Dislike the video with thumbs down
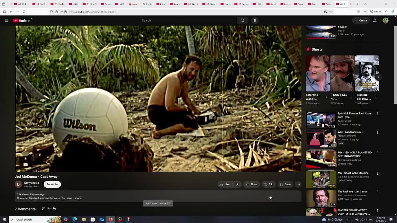 (236, 184)
